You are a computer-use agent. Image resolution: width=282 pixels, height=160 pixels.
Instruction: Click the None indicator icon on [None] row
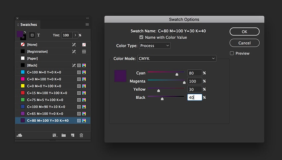[84, 45]
